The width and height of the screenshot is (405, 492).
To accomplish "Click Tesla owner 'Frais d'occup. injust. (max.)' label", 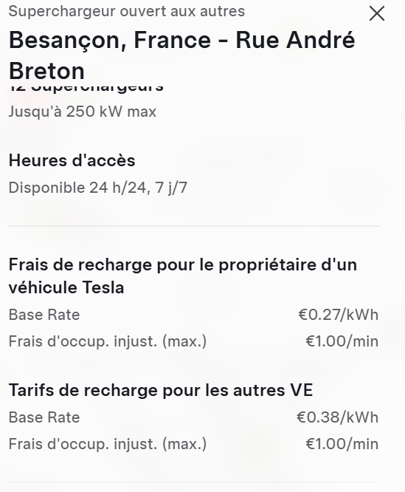I will click(x=108, y=341).
